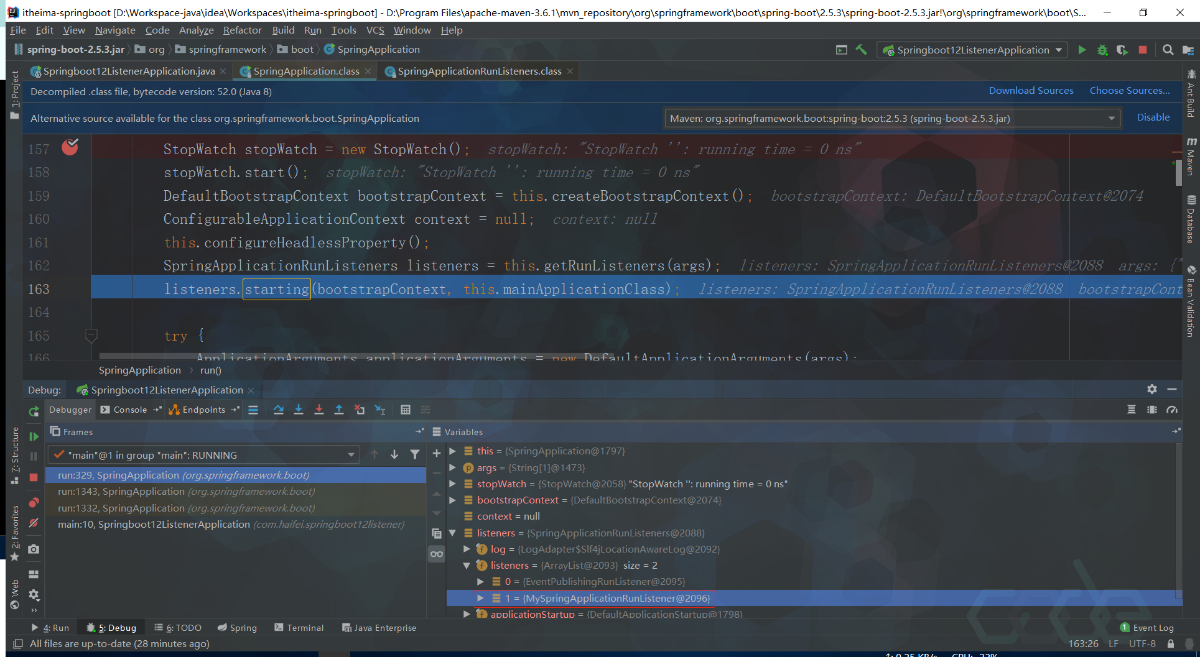1200x657 pixels.
Task: Open the Endpoints tab in the Debug panel
Action: click(203, 410)
